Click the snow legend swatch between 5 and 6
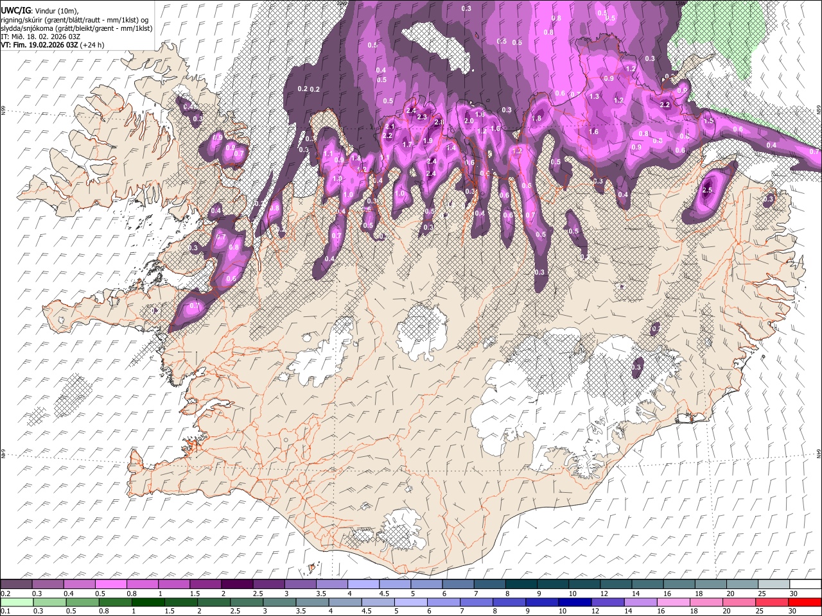 tap(426, 584)
